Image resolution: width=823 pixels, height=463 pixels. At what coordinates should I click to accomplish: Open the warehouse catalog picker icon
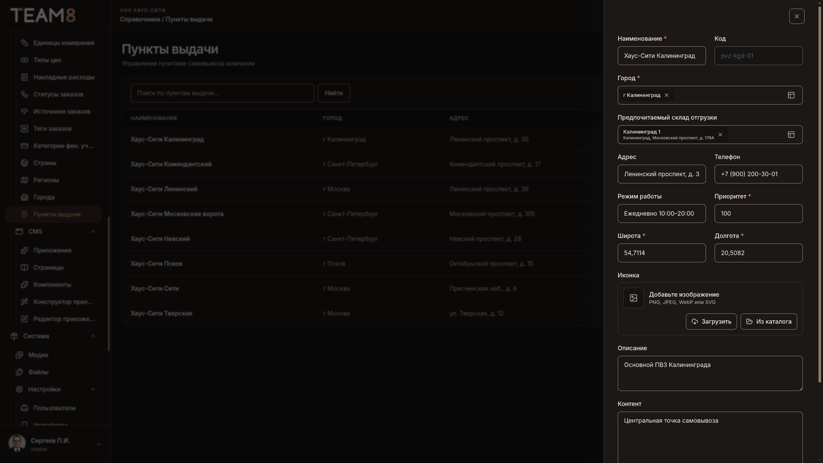[791, 135]
